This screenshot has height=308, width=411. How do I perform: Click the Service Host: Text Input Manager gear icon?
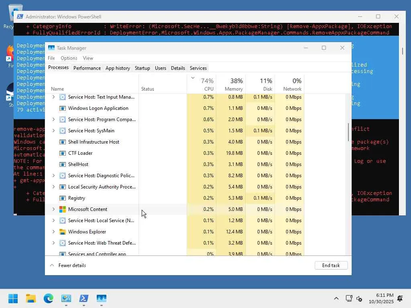(62, 97)
